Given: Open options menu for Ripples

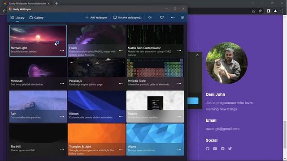Looking at the screenshot, I should tap(179, 116).
